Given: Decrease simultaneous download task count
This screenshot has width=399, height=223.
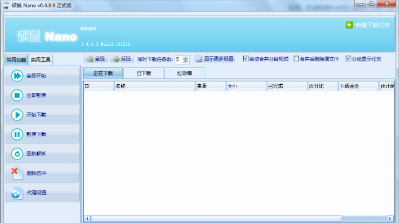Looking at the screenshot, I should coord(186,61).
